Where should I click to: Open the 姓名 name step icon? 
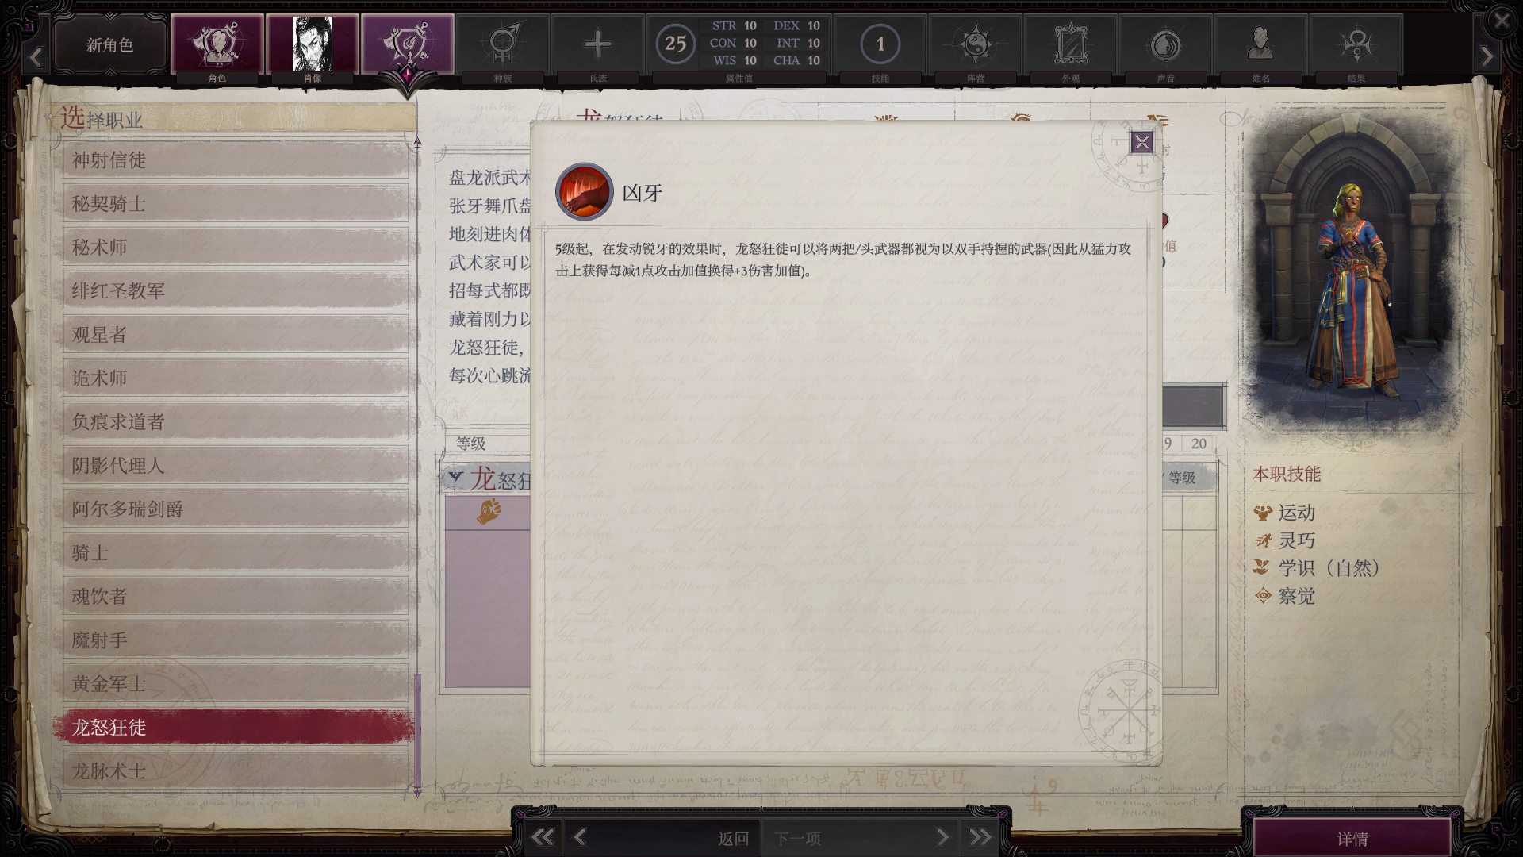pyautogui.click(x=1260, y=44)
